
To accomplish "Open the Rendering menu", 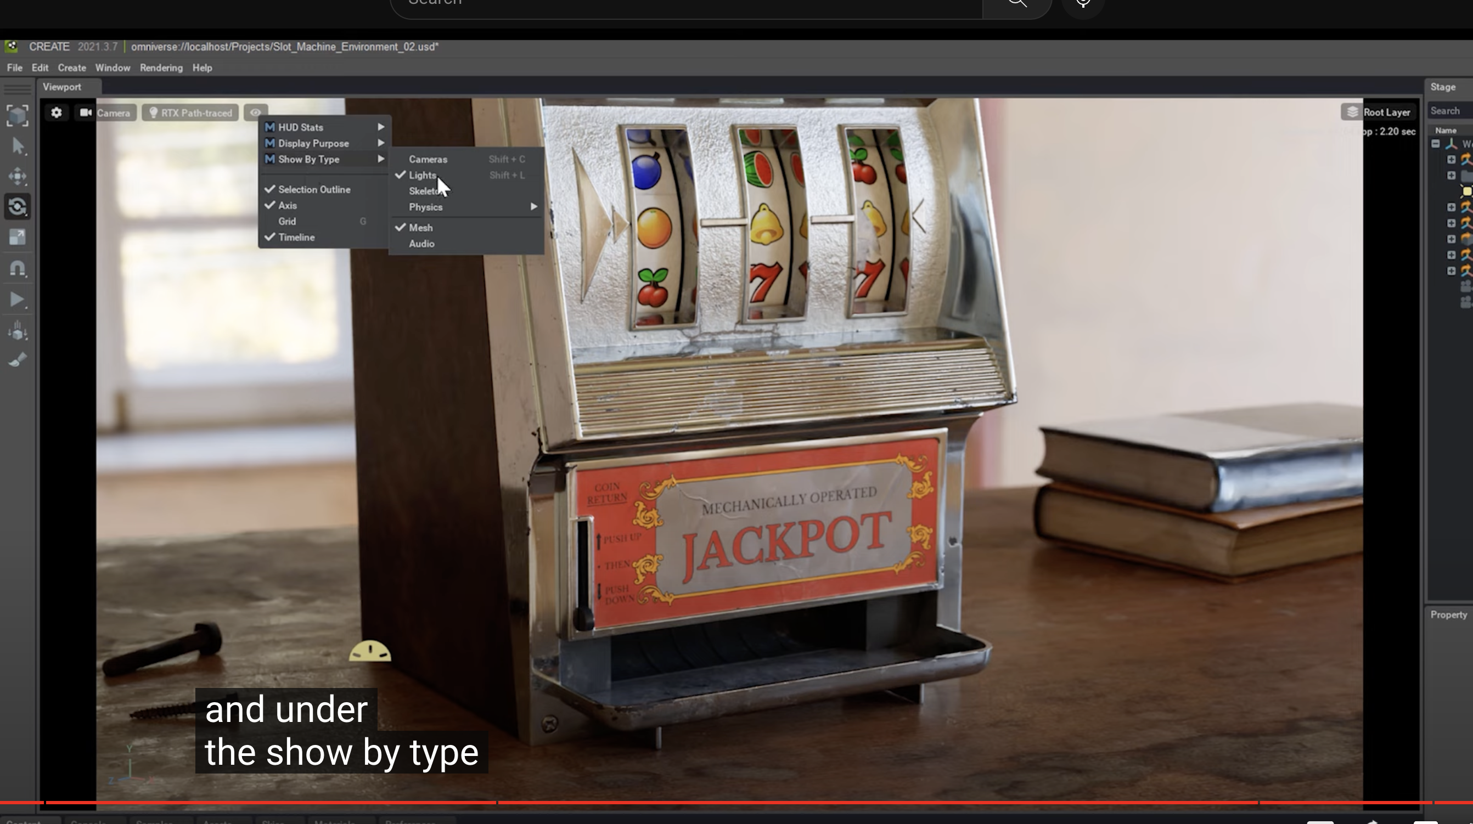I will pos(161,67).
